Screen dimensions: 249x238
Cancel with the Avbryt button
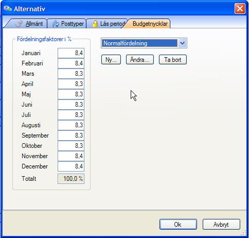(221, 224)
